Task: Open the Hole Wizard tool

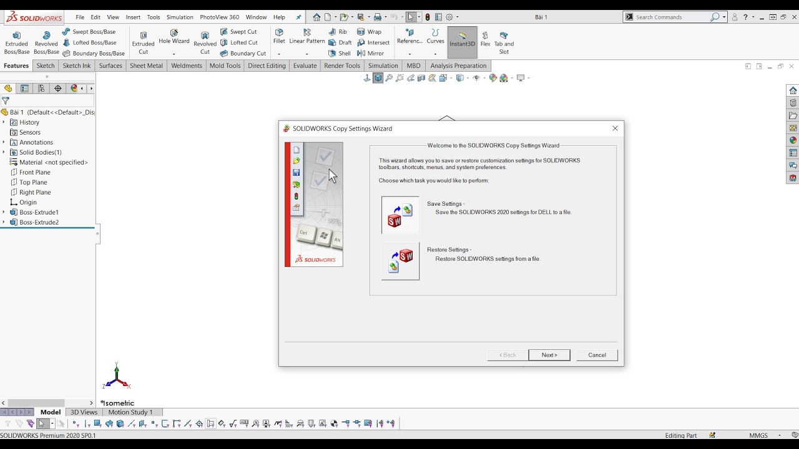Action: 174,37
